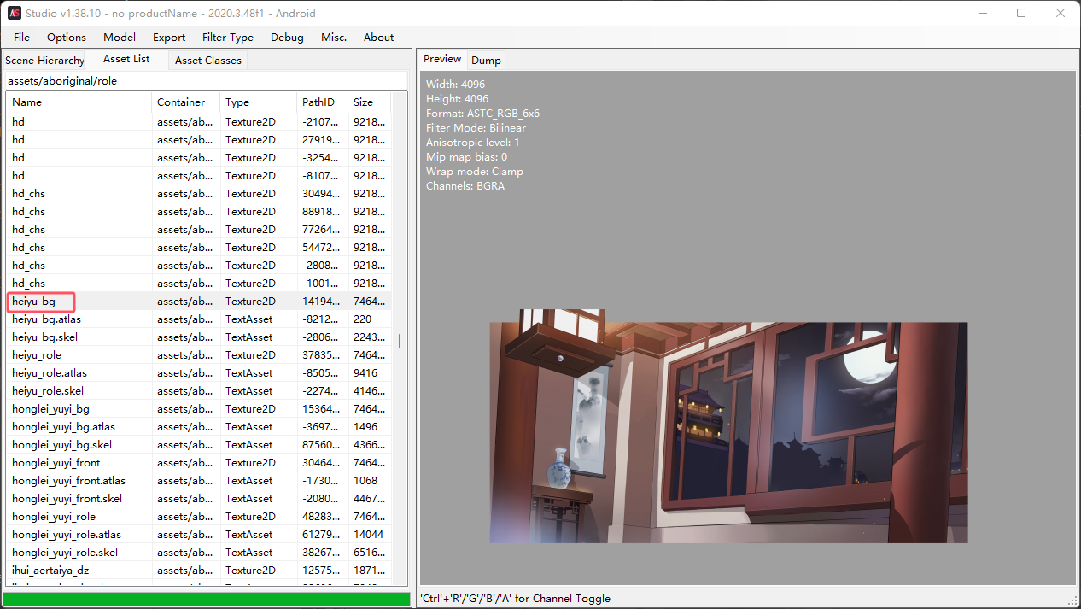Minimize the AssetStudio window
Screen dimensions: 1081x609
point(982,13)
